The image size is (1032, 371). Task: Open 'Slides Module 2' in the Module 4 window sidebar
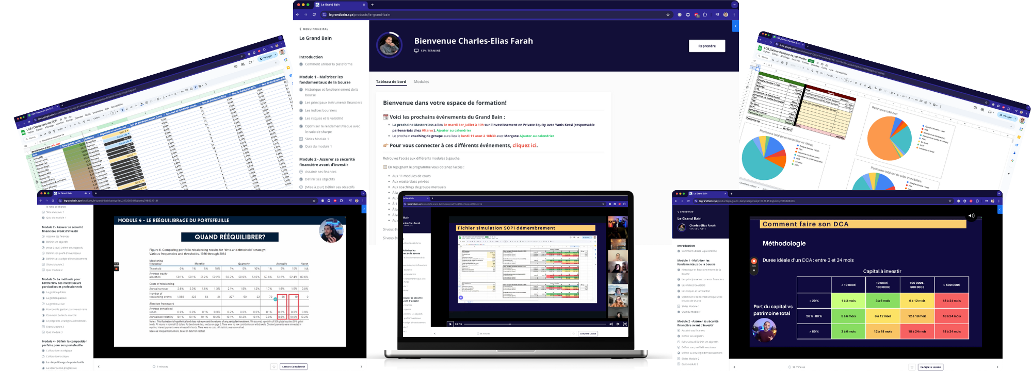[55, 264]
